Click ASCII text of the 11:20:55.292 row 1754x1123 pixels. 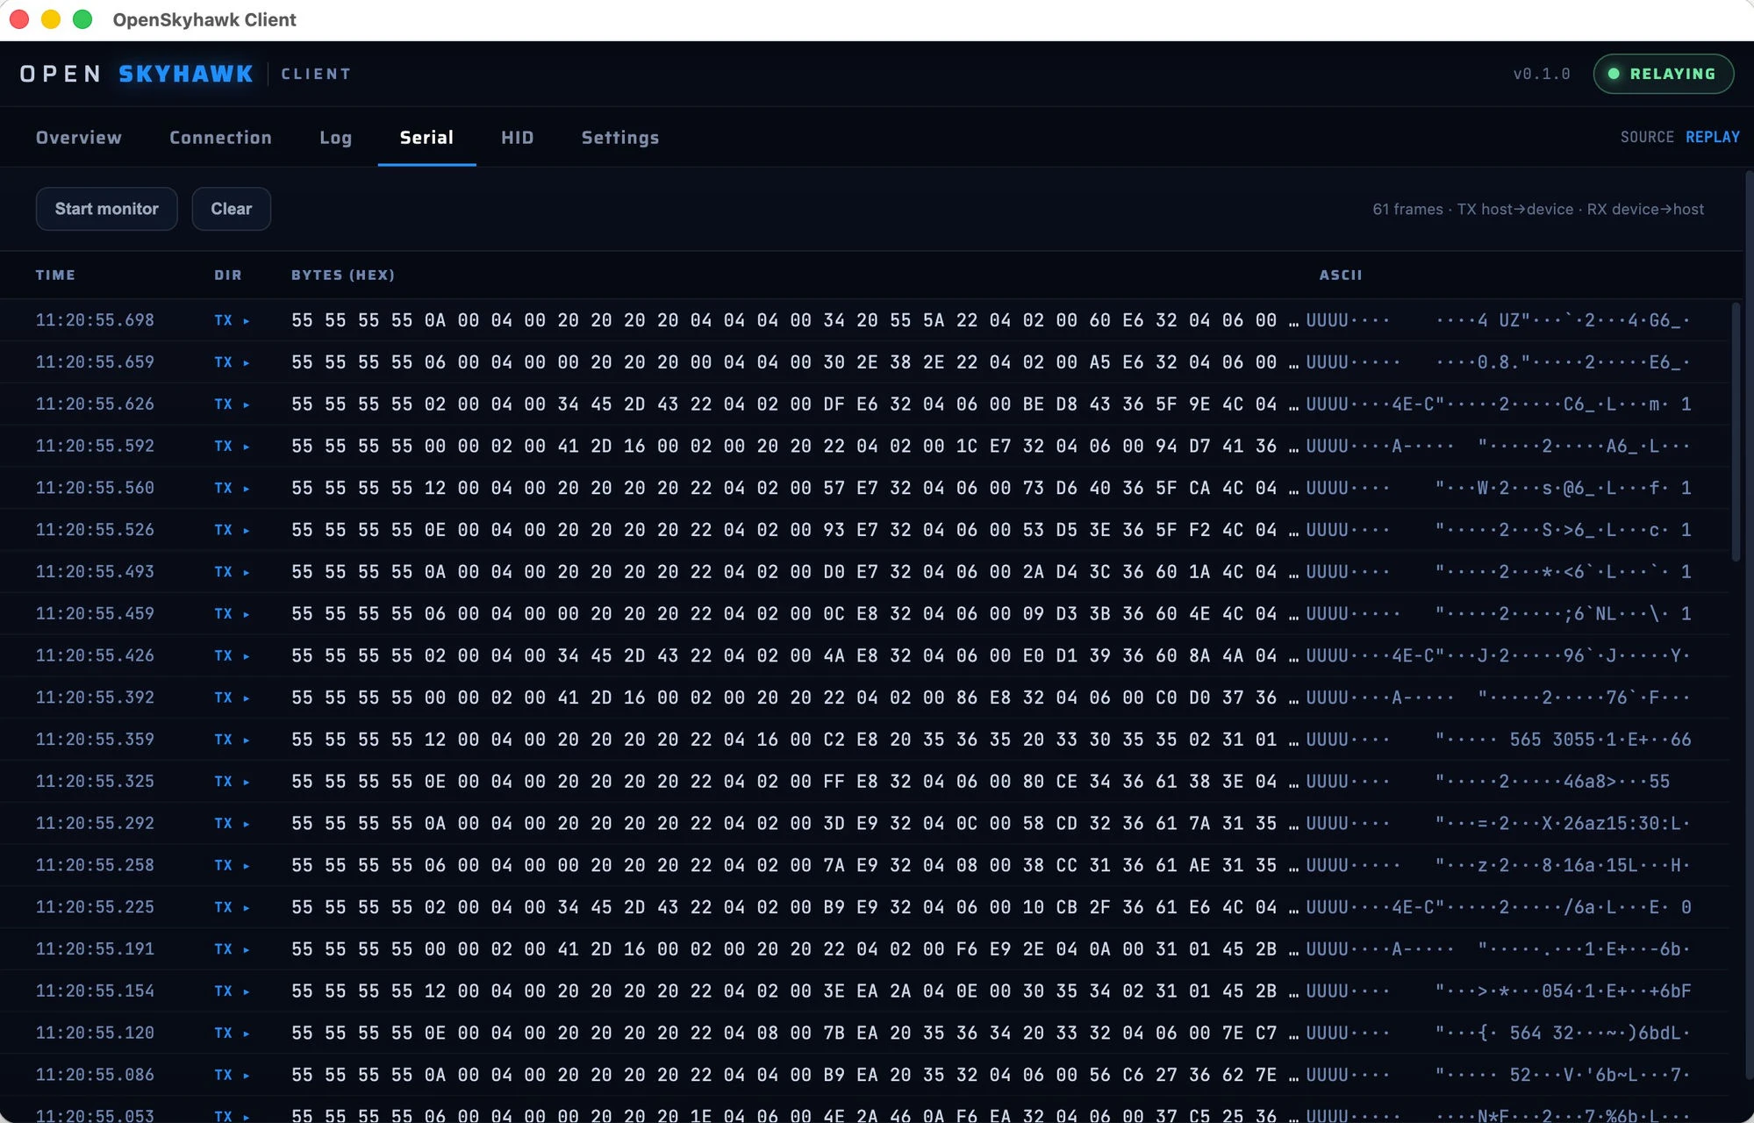pyautogui.click(x=1498, y=823)
